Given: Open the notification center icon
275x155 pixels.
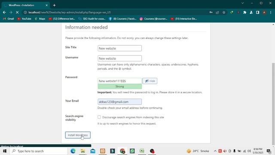Looking at the screenshot, I should [x=269, y=151].
